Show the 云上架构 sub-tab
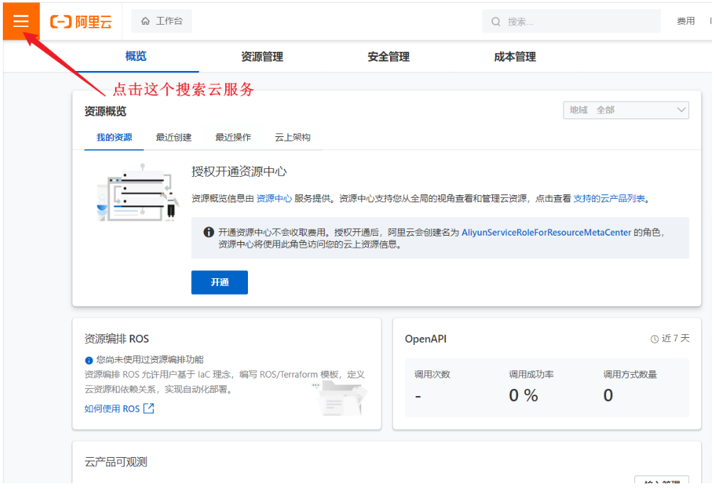Viewport: 714px width, 489px height. tap(293, 138)
